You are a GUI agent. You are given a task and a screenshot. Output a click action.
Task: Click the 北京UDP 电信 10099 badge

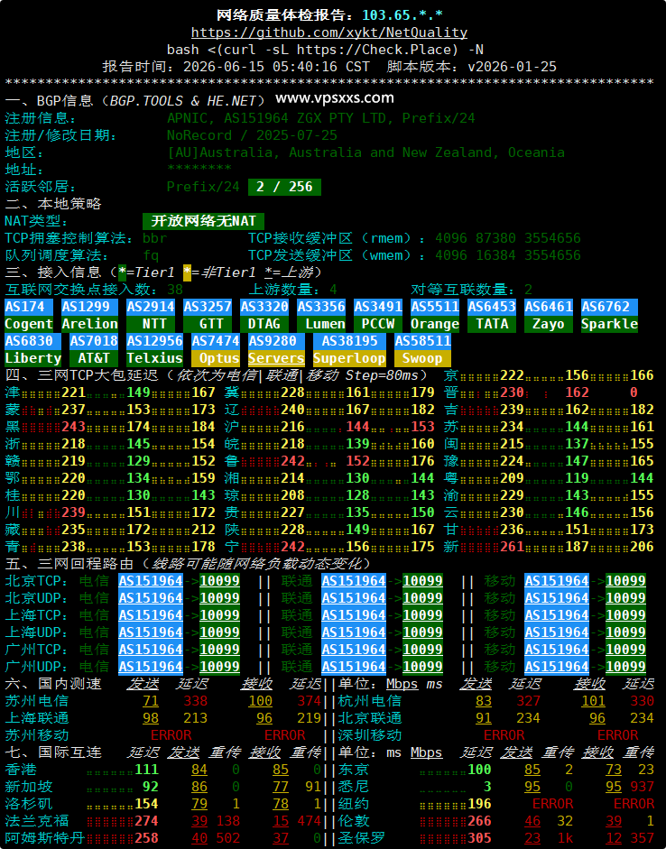tap(219, 598)
